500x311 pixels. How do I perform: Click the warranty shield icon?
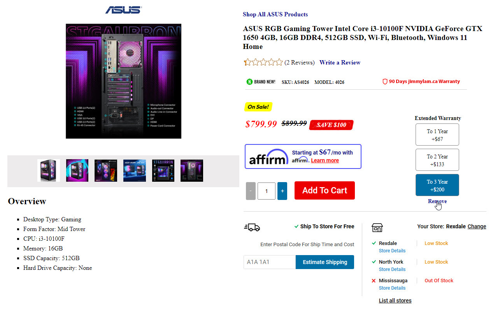pos(385,82)
